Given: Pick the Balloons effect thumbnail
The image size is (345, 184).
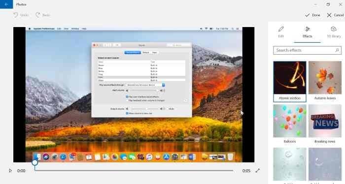Looking at the screenshot, I should (290, 121).
